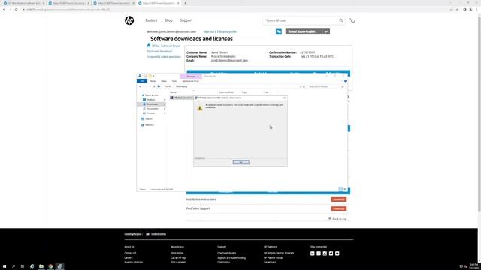This screenshot has height=270, width=481.
Task: Click the browser reload button
Action: [x=16, y=10]
